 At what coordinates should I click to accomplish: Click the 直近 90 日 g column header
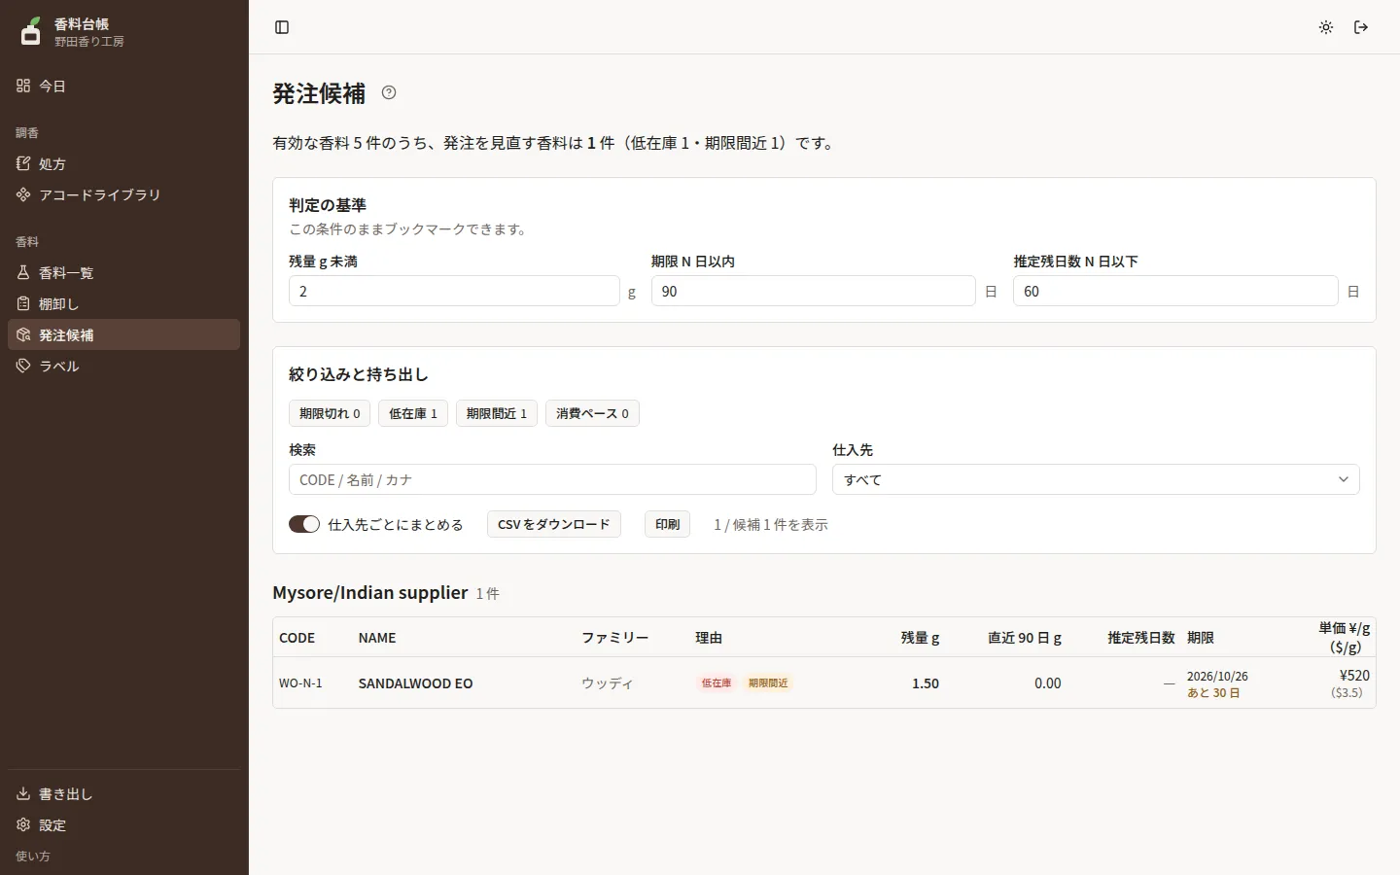click(x=1025, y=638)
